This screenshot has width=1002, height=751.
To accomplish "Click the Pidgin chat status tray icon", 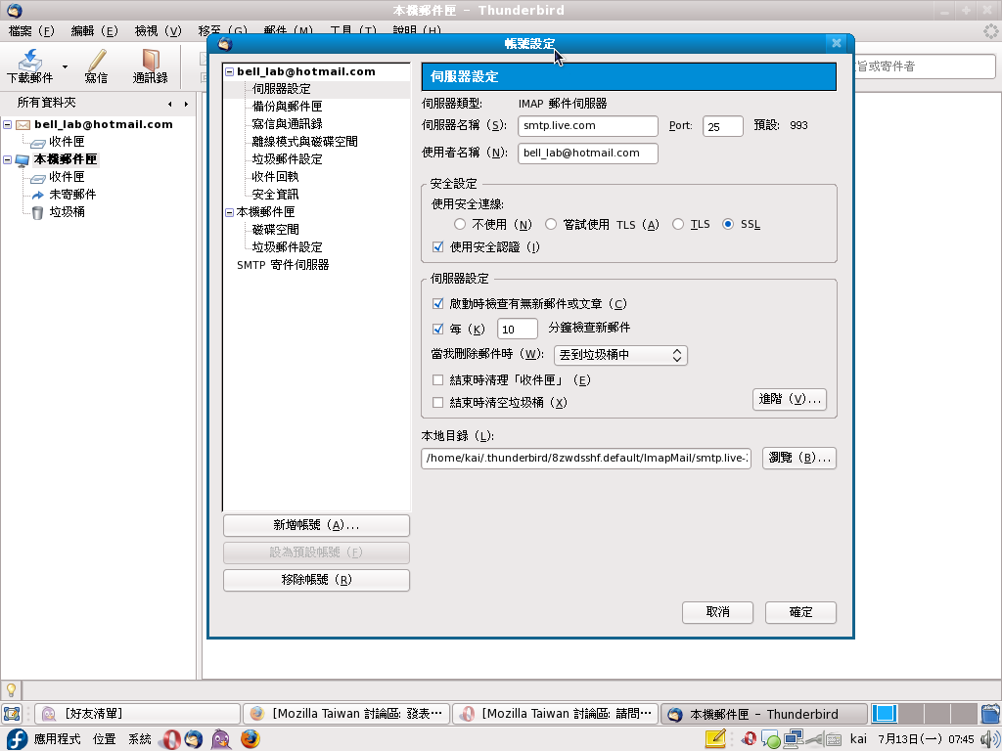I will [769, 739].
